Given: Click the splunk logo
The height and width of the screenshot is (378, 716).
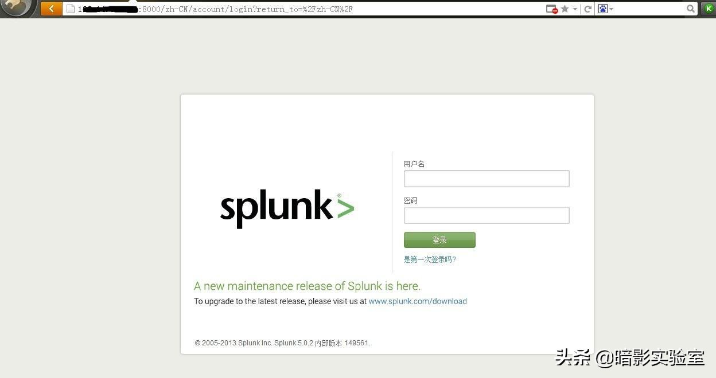Looking at the screenshot, I should pos(287,210).
